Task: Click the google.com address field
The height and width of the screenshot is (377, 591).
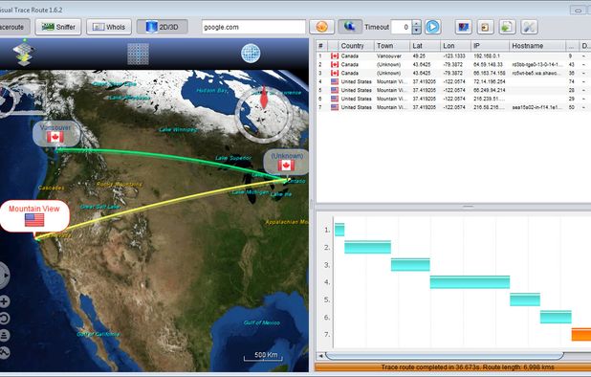Action: point(253,27)
